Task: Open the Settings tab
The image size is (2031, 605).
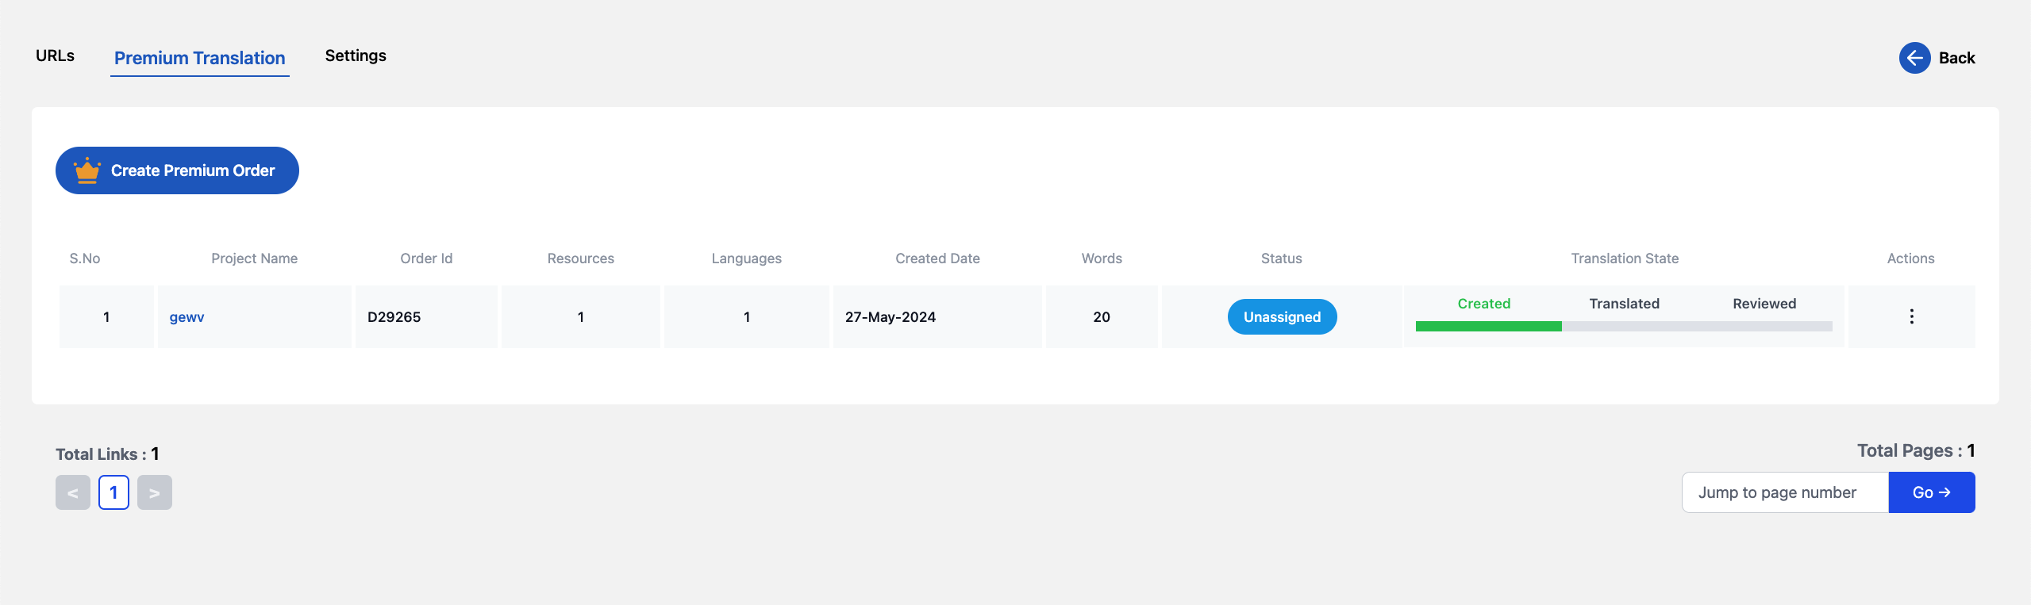Action: (356, 56)
